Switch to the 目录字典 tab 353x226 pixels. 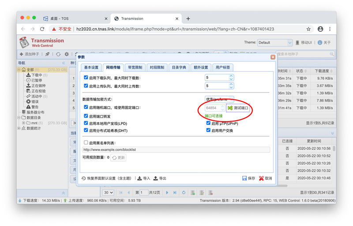pyautogui.click(x=179, y=67)
